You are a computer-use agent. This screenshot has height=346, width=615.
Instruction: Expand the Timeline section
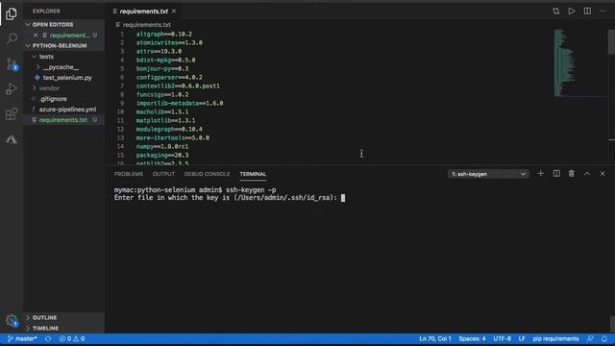coord(64,328)
